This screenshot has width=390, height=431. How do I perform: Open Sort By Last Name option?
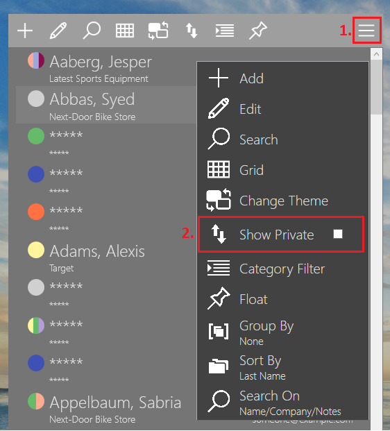click(x=283, y=367)
